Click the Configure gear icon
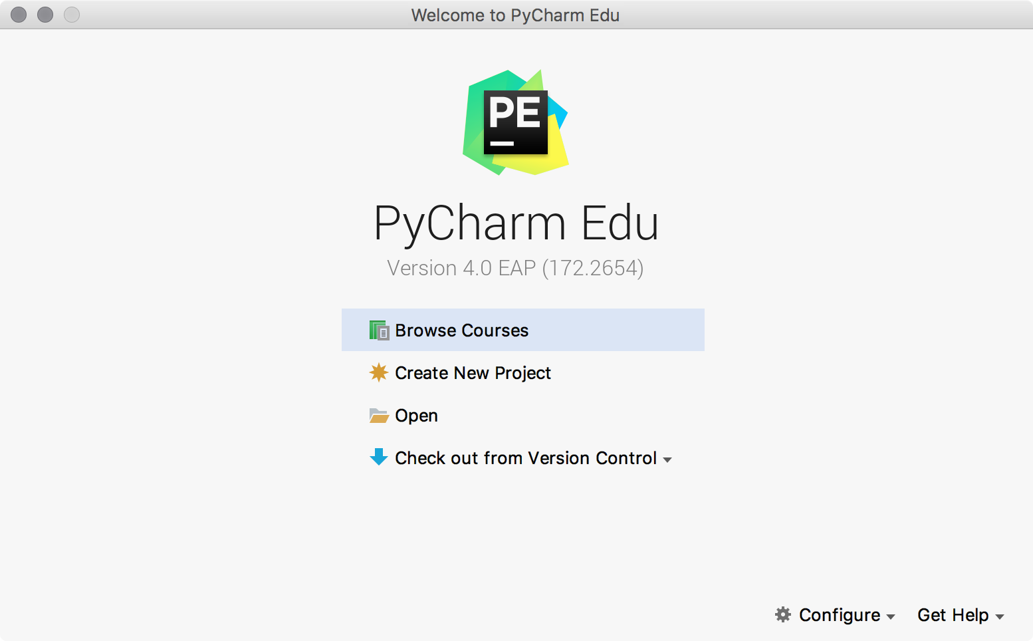Viewport: 1033px width, 641px height. coord(783,615)
